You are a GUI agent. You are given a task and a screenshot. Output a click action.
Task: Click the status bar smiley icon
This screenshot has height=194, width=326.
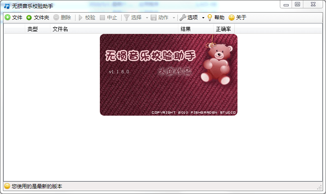coord(7,186)
